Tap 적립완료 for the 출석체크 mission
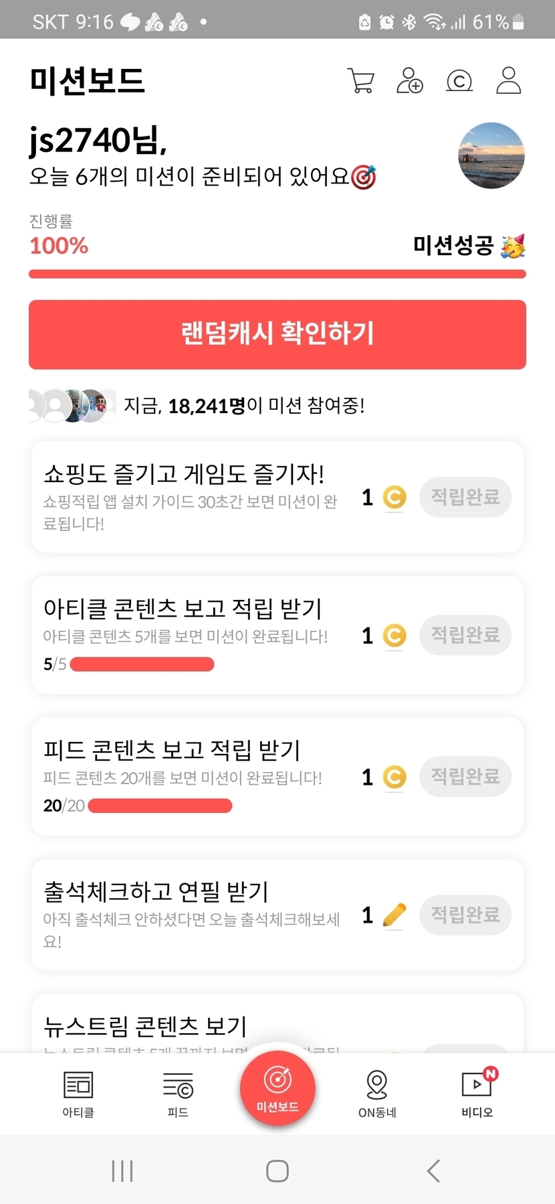Image resolution: width=555 pixels, height=1204 pixels. click(465, 915)
